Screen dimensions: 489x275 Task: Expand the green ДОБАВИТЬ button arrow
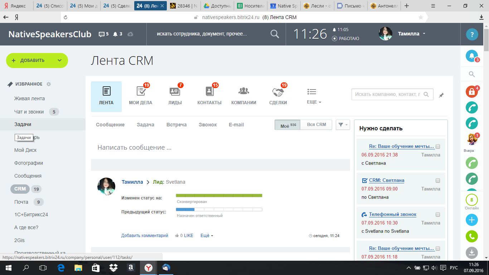[x=60, y=61]
